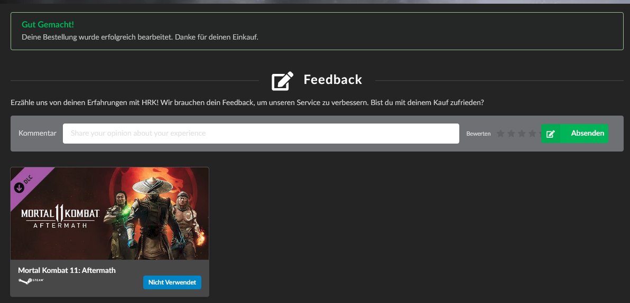
Task: Click the HRK experience feedback prompt text
Action: 247,102
